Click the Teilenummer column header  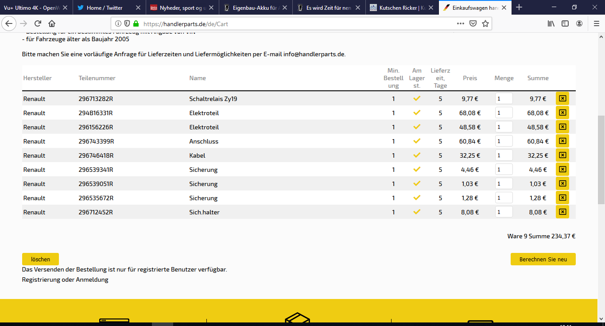tap(97, 78)
